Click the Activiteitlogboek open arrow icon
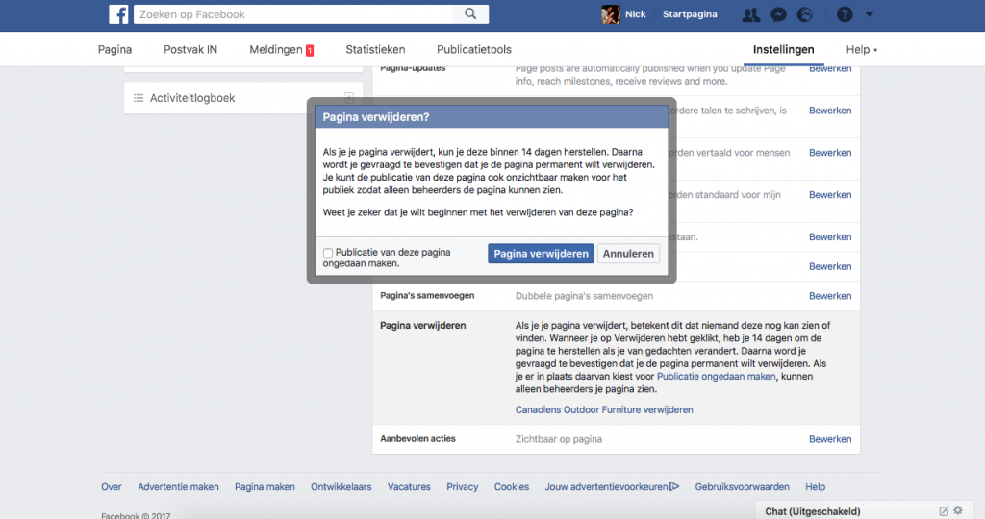The image size is (985, 519). (x=348, y=98)
